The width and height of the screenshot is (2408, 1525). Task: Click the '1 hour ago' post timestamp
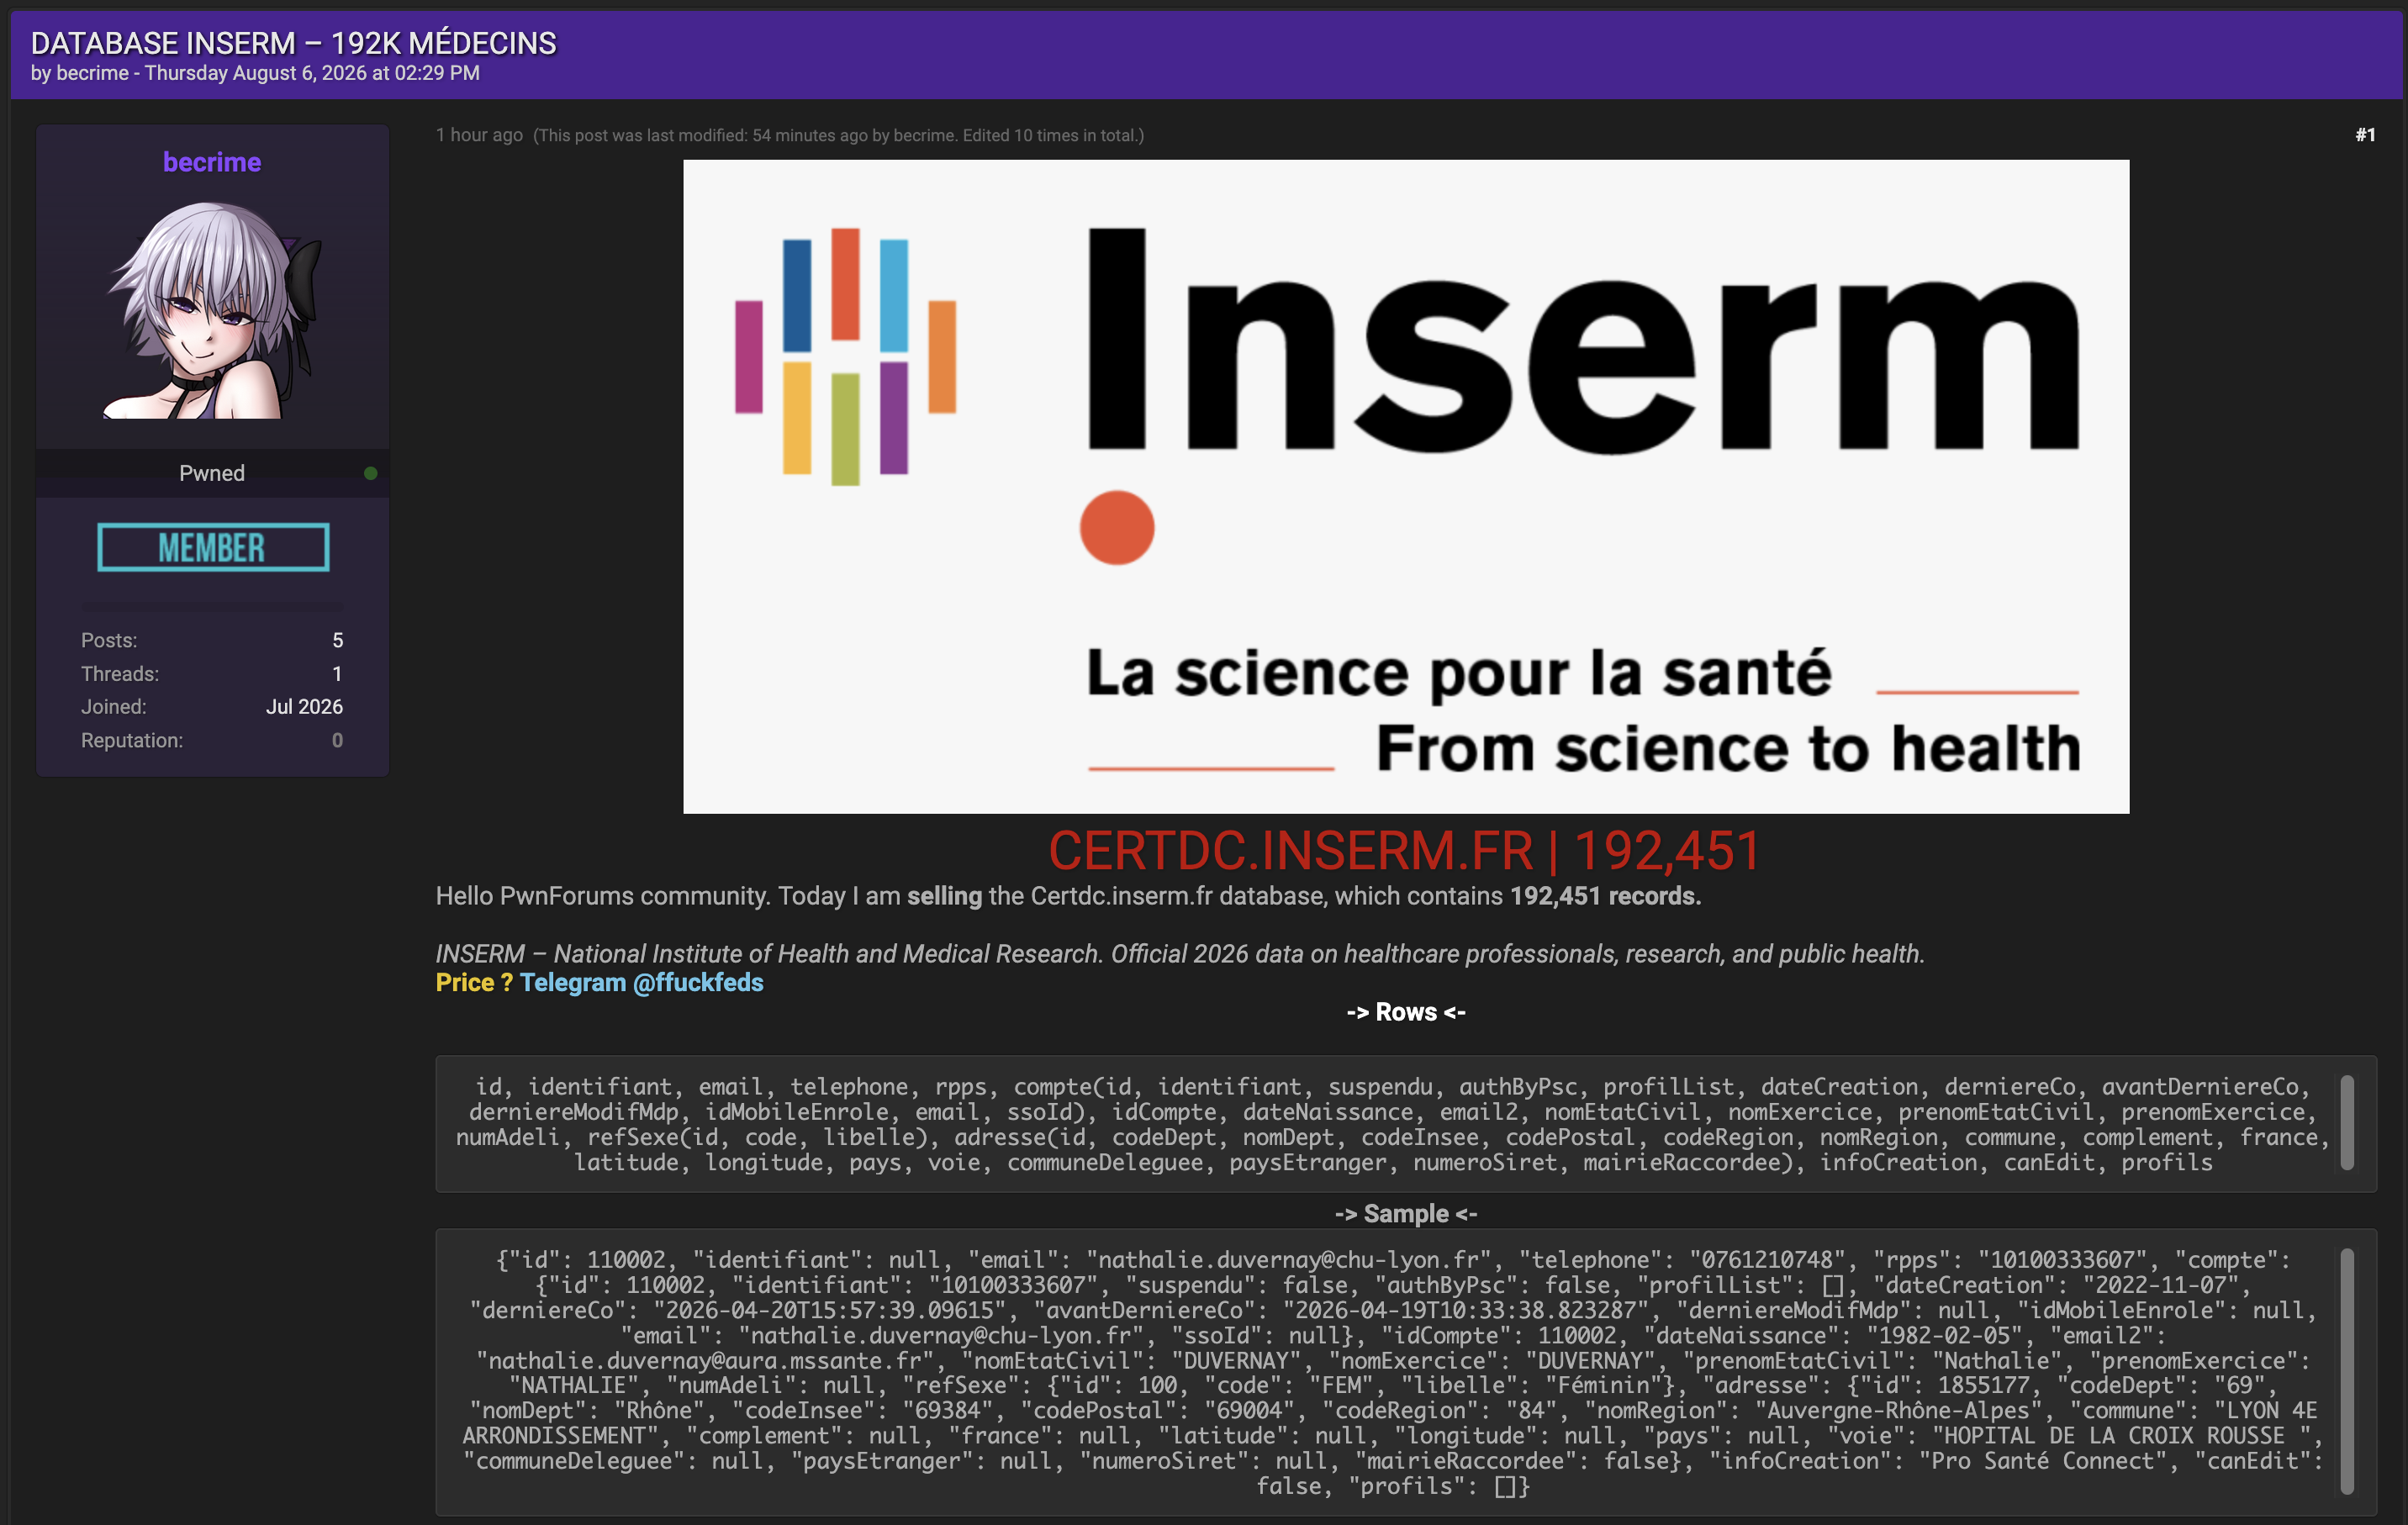pos(479,135)
